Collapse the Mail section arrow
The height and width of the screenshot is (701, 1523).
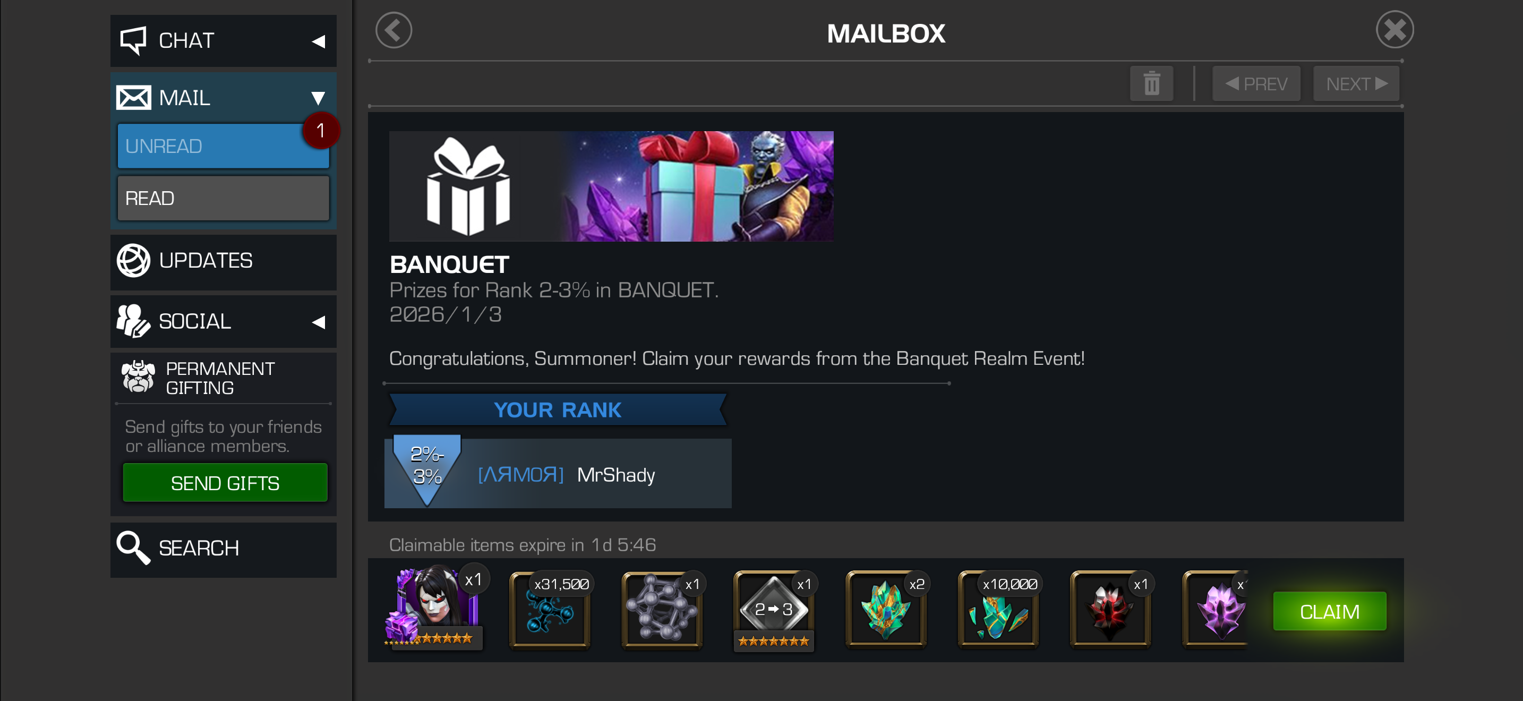pyautogui.click(x=318, y=98)
